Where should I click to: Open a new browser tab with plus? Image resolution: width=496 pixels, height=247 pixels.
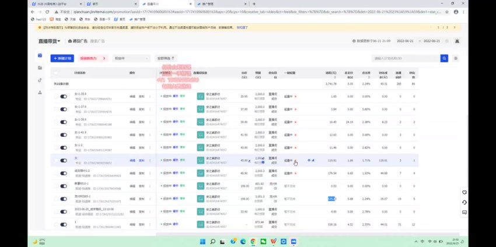coord(254,4)
